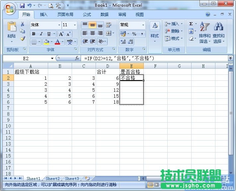Toggle center horizontal alignment

pos(93,33)
